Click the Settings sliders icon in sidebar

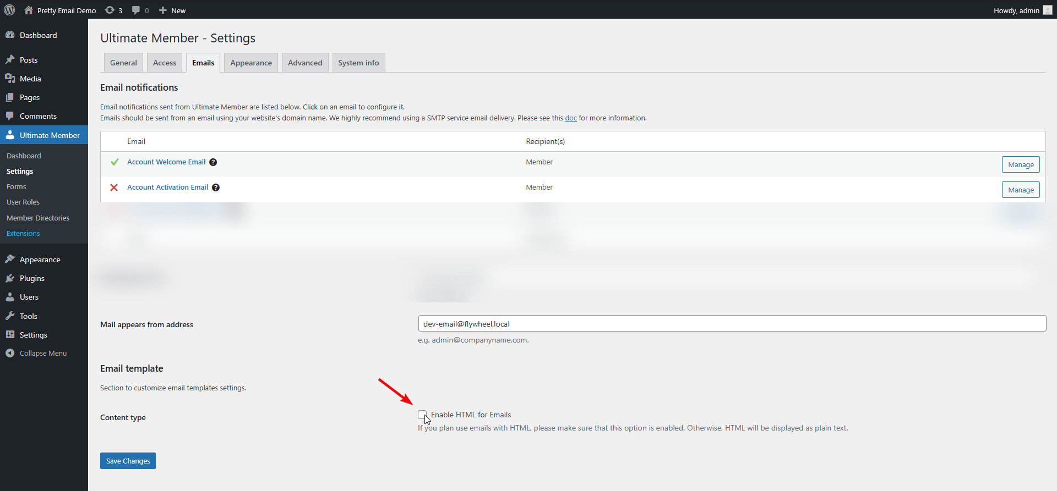tap(10, 334)
